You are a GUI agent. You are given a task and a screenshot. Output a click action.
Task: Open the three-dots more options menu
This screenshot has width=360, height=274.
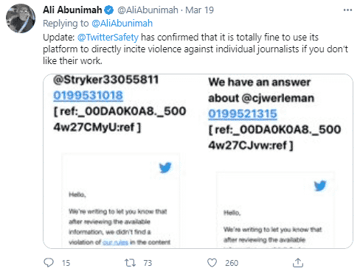click(x=347, y=10)
